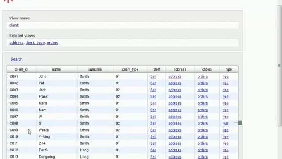Open Self link in row C012
This screenshot has width=282, height=159.
(153, 150)
